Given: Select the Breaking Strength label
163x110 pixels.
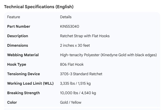Looking at the screenshot, I should tap(23, 93).
